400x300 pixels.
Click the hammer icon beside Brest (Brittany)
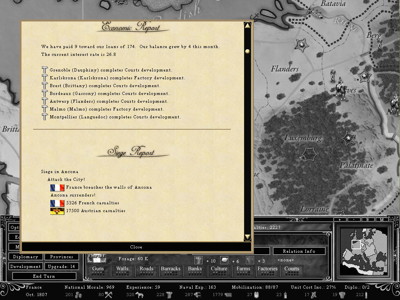point(45,86)
